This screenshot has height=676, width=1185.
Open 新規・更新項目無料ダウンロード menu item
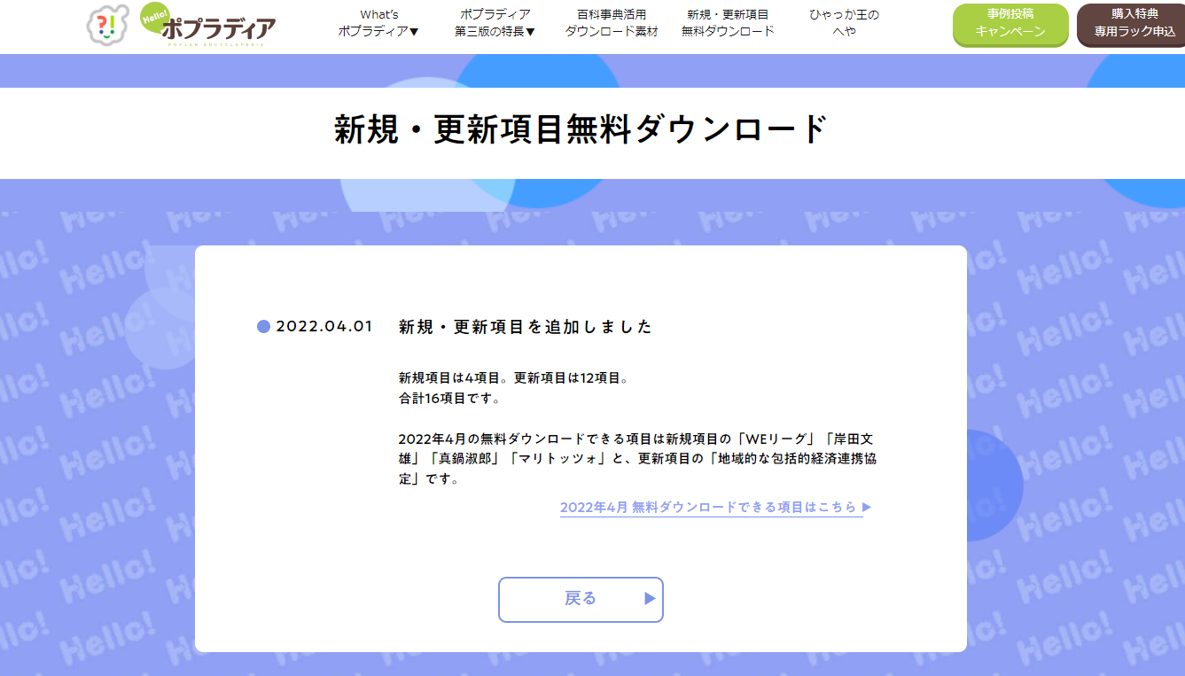point(728,23)
